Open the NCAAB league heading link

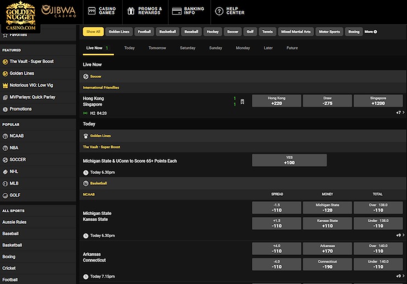click(89, 195)
